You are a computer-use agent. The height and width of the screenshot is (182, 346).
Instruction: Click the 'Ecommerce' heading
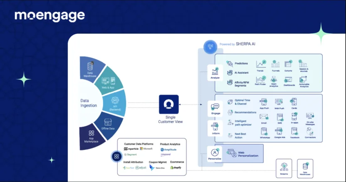pos(177,162)
